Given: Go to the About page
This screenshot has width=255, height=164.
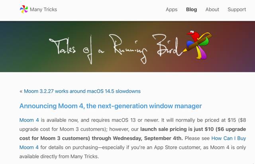Looking at the screenshot, I should pyautogui.click(x=212, y=10).
